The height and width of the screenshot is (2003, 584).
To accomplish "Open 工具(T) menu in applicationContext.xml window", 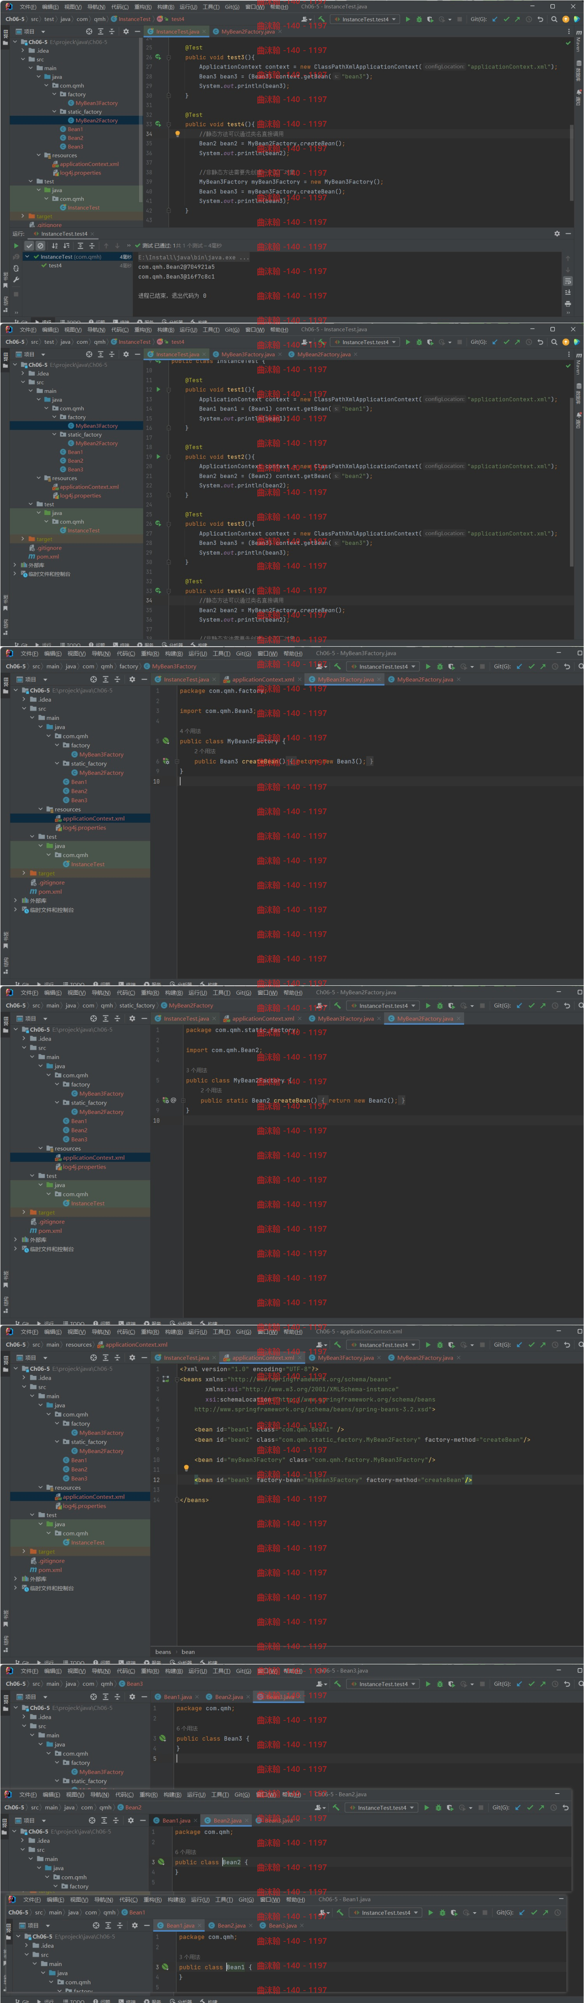I will pos(222,1331).
